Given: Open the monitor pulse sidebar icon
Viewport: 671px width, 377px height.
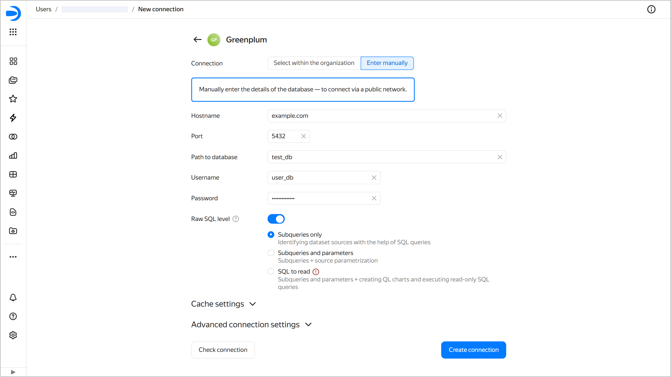Looking at the screenshot, I should tap(13, 193).
